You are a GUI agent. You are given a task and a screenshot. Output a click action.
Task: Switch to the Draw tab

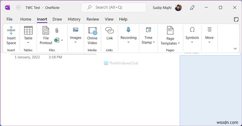pyautogui.click(x=57, y=19)
